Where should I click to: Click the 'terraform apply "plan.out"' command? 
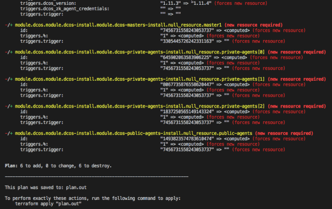48,204
